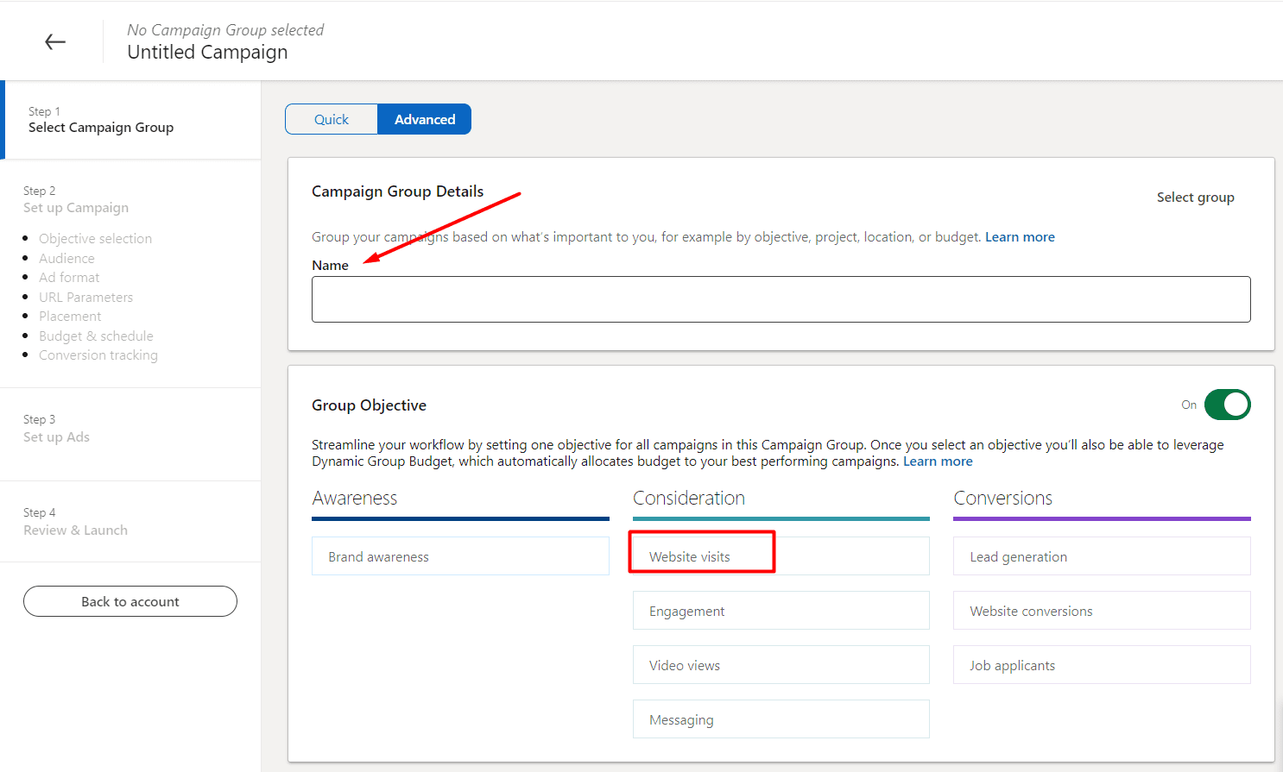Click the Conversions column heading
Screen dimensions: 1283x772
1003,499
